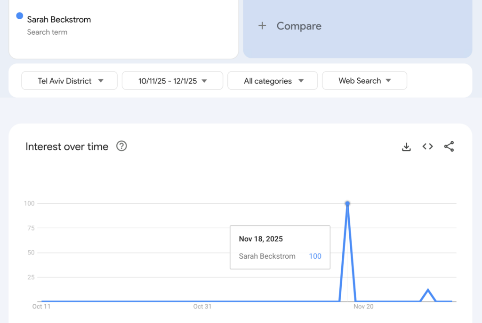The height and width of the screenshot is (323, 482).
Task: Edit the Sarah Beckstrom search term
Action: click(x=59, y=20)
